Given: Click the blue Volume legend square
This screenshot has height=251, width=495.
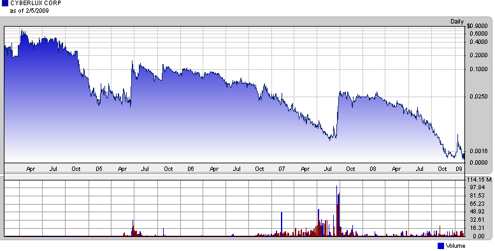Looking at the screenshot, I should (441, 246).
